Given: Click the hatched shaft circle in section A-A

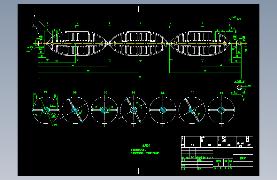Looking at the screenshot, I should tap(46, 110).
